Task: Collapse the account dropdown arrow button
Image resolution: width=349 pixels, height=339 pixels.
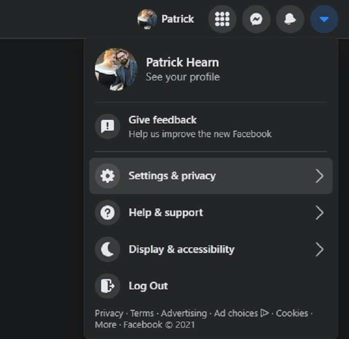Action: click(x=324, y=19)
